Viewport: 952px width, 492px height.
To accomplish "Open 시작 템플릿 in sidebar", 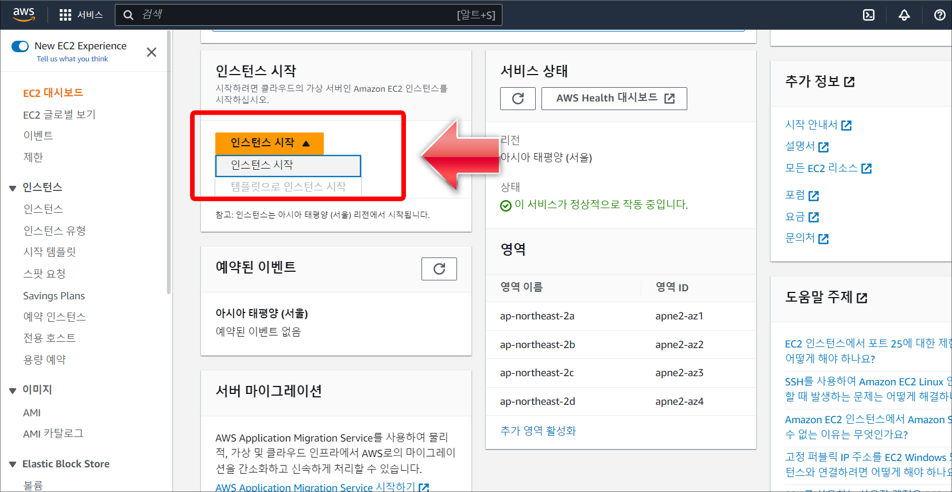I will [49, 252].
